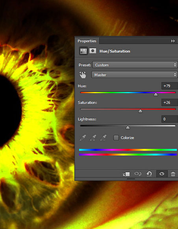The height and width of the screenshot is (229, 178).
Task: Click the Hue value field
Action: (x=170, y=86)
